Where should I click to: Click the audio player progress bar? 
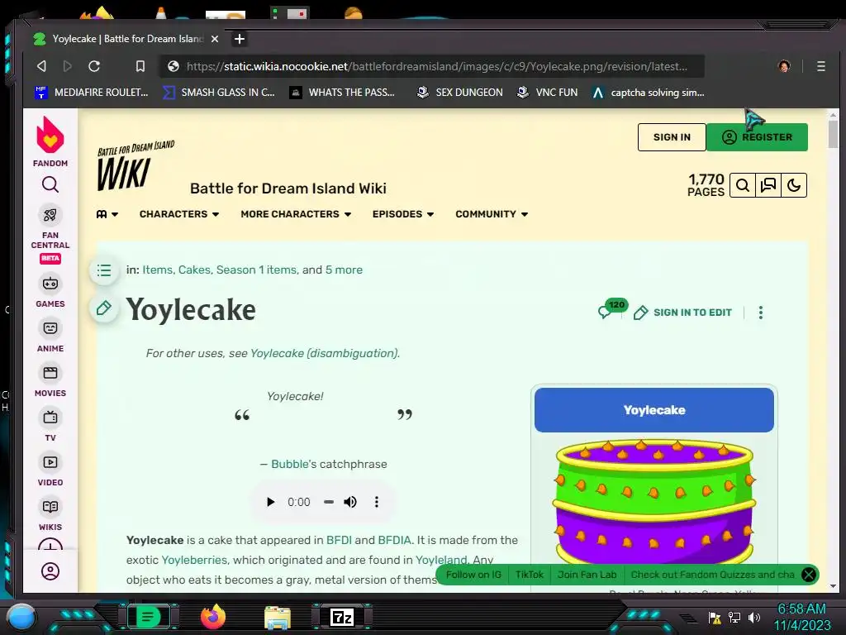pyautogui.click(x=329, y=502)
